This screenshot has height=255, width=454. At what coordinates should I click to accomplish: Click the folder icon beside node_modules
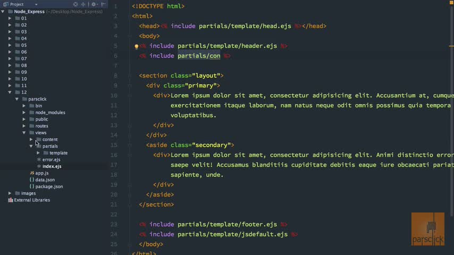(31, 112)
